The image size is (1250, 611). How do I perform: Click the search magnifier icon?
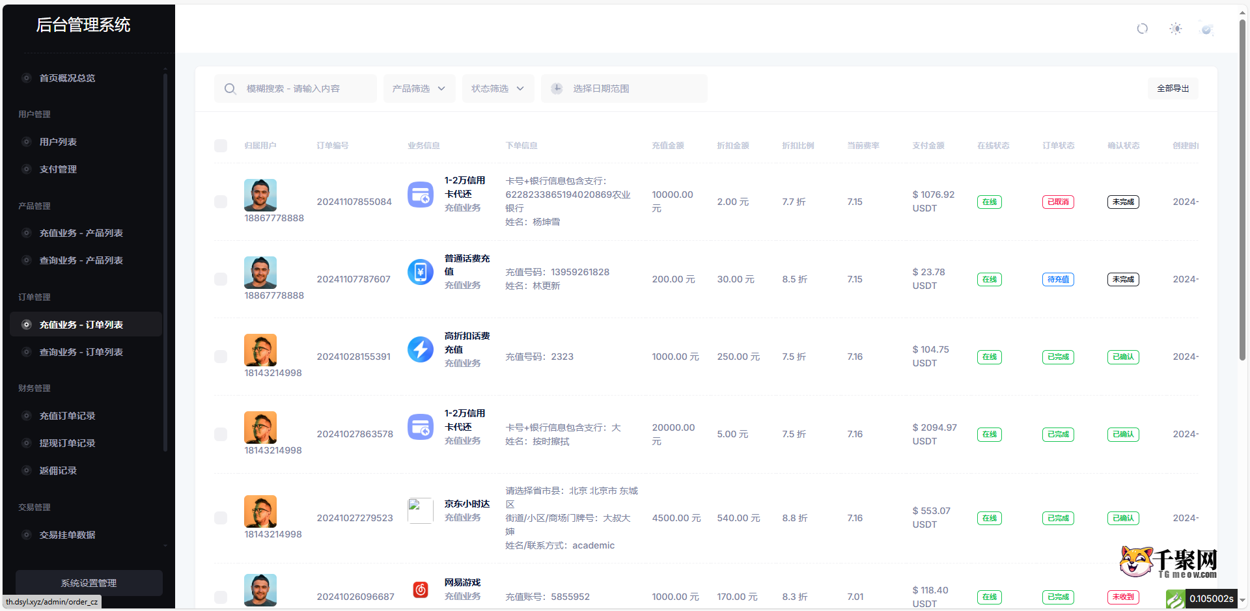(230, 88)
